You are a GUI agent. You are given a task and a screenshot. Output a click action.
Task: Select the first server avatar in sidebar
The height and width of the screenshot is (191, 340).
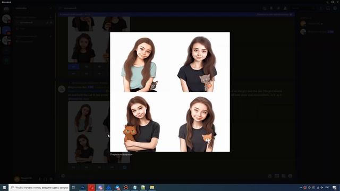tap(6, 19)
